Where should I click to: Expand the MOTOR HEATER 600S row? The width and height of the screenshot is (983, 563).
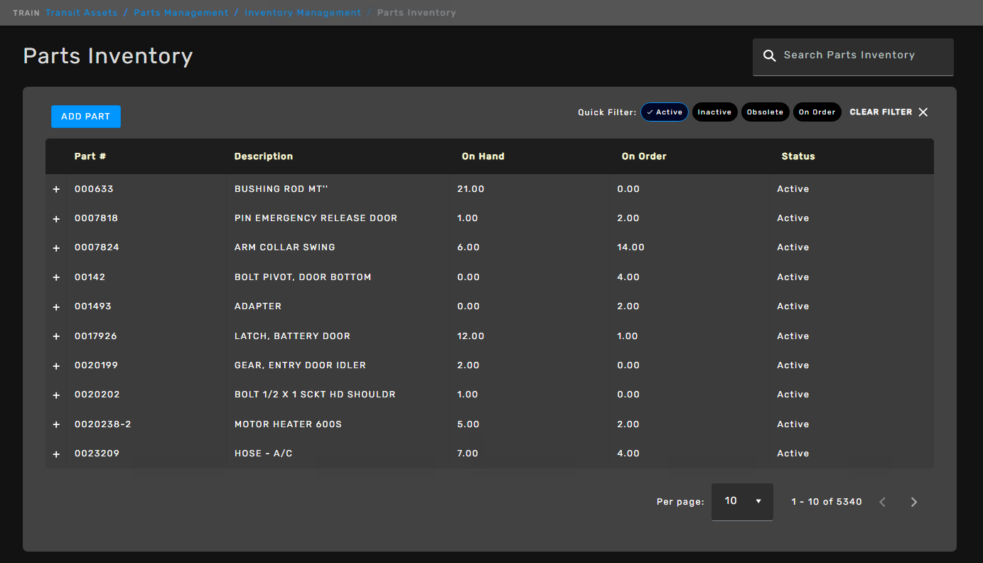point(56,424)
